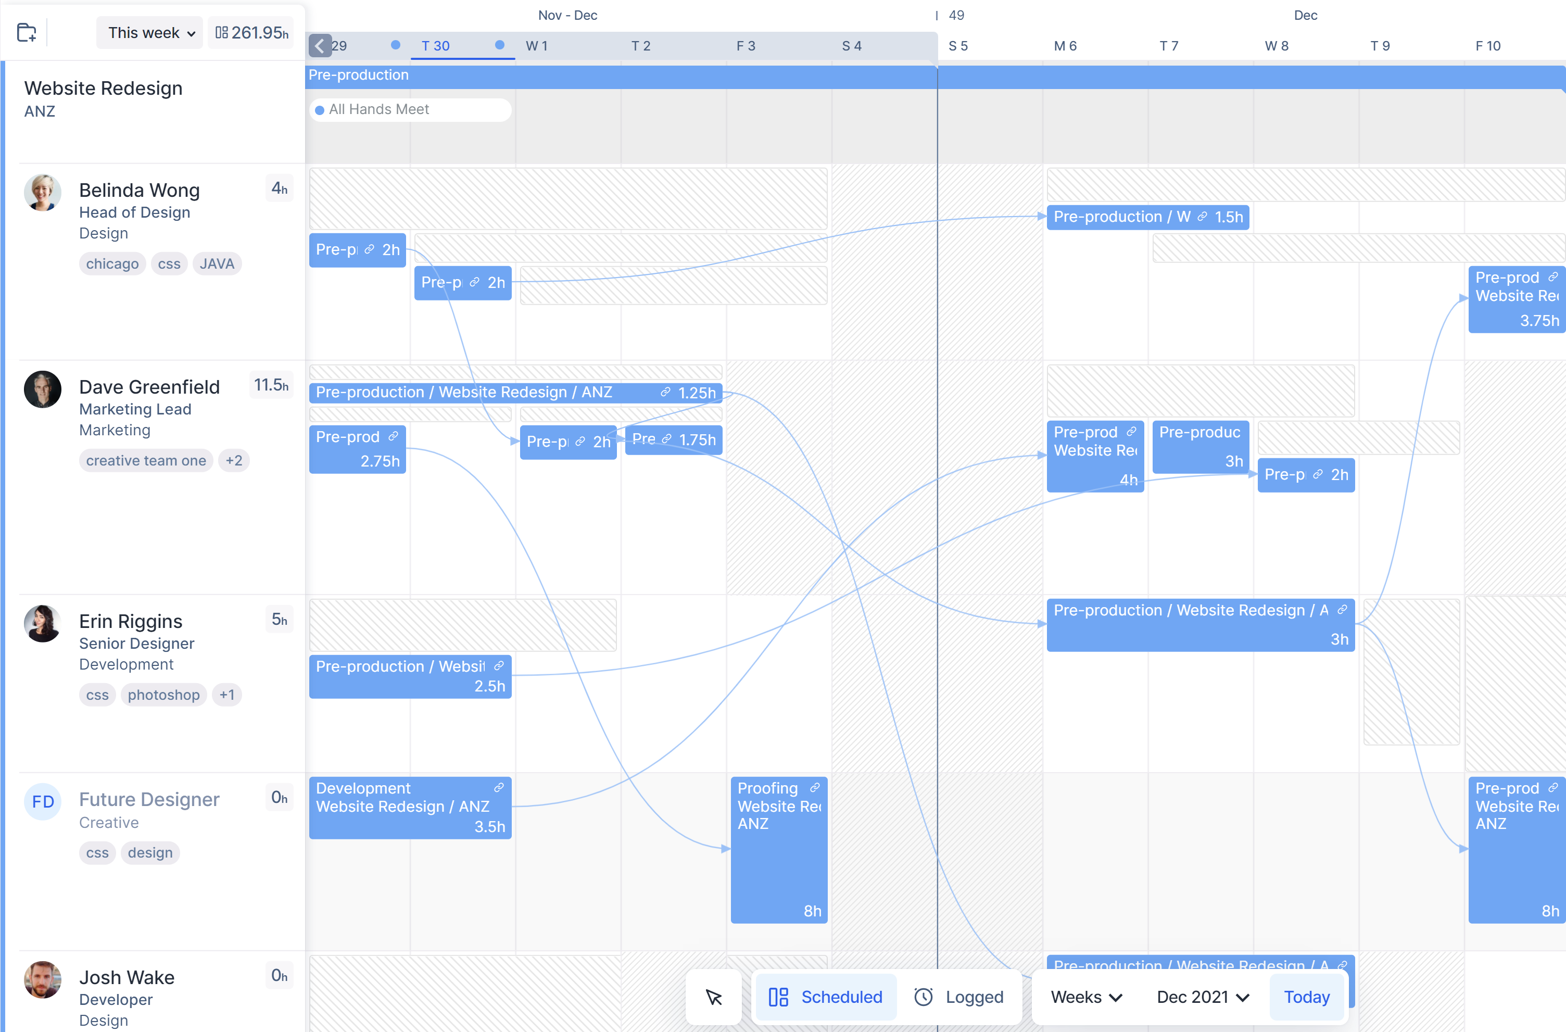Click the scheduled hours 261.95h icon
Image resolution: width=1566 pixels, height=1032 pixels.
[x=222, y=32]
